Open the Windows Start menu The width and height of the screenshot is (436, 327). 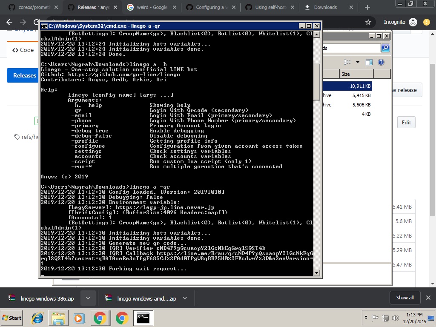(11, 318)
